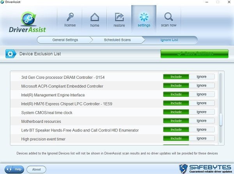The width and height of the screenshot is (234, 174).
Task: Select row Letv BT Speaker Hands-Free Audio
Action: [114, 130]
